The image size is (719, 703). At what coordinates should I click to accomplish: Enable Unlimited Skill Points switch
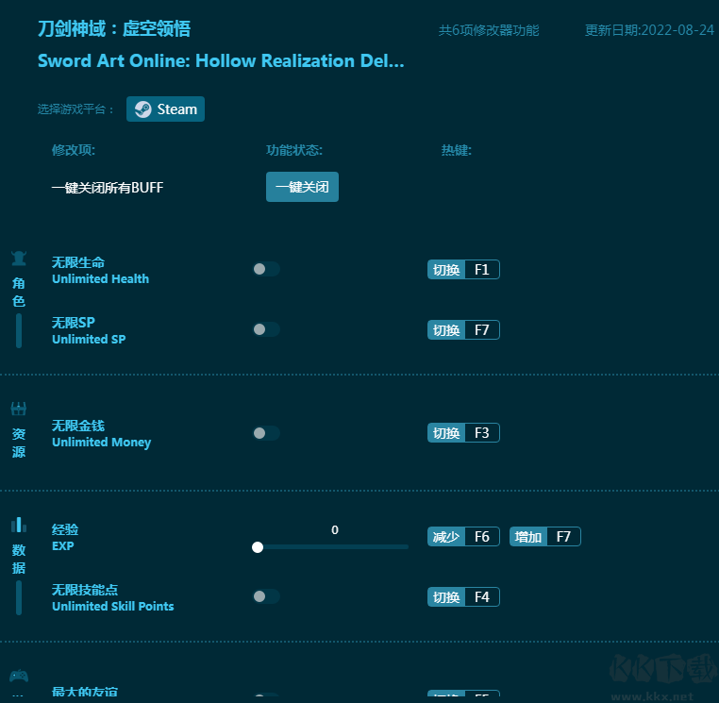266,596
